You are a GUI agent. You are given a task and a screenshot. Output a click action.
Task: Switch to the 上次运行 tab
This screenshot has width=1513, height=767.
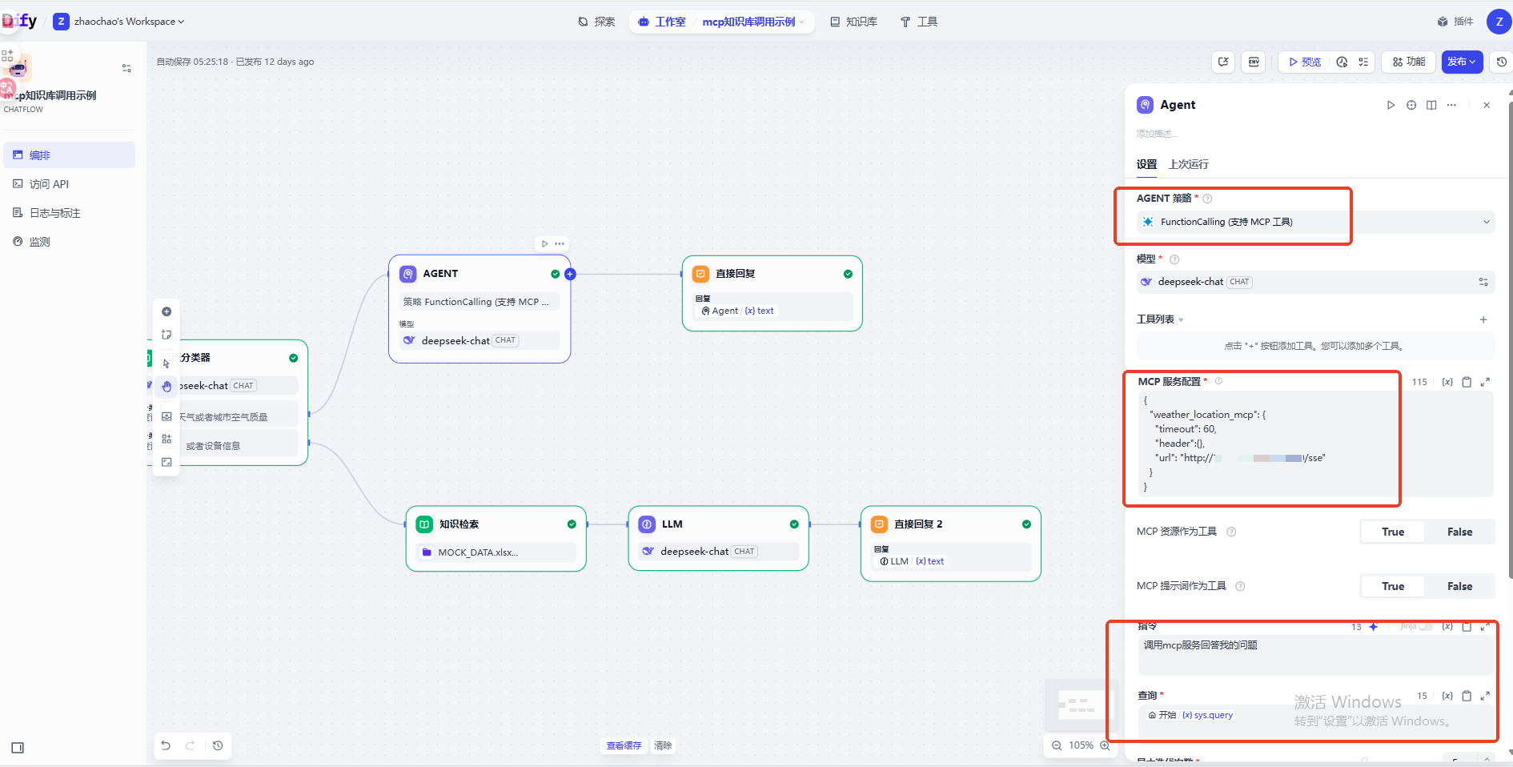click(x=1188, y=164)
